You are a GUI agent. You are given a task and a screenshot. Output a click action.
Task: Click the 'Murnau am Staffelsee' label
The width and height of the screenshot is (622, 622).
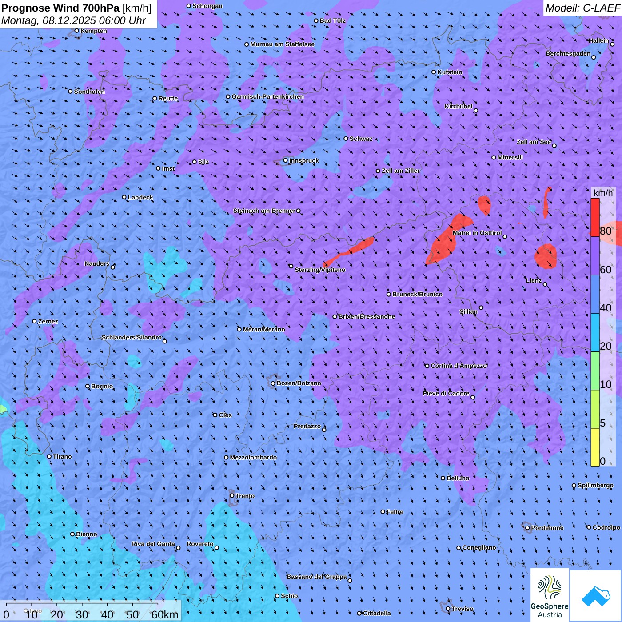282,44
